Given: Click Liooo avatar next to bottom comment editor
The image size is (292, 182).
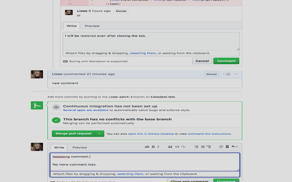Looking at the screenshot, I should click(37, 147).
